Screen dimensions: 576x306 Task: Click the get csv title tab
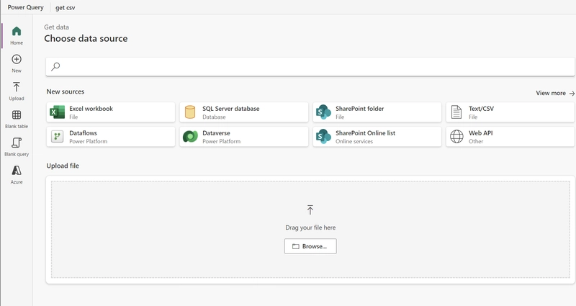pyautogui.click(x=66, y=8)
